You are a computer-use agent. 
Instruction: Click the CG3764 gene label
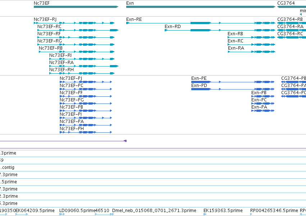[286, 3]
